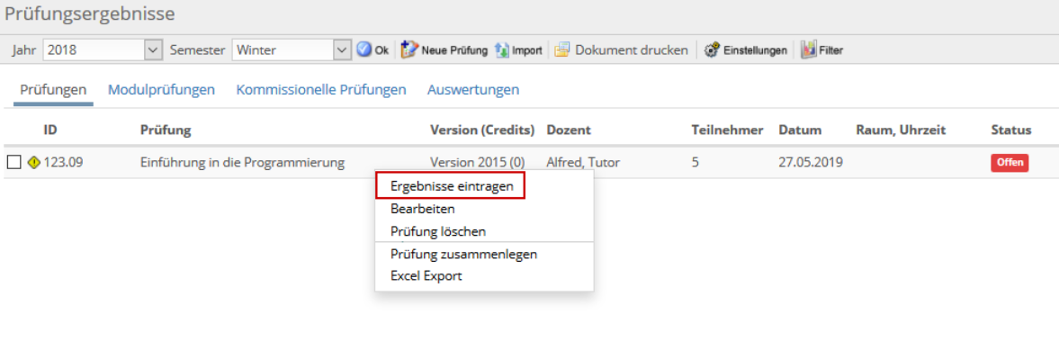Click yellow warning icon beside 123.09
This screenshot has height=350, width=1059.
click(34, 162)
